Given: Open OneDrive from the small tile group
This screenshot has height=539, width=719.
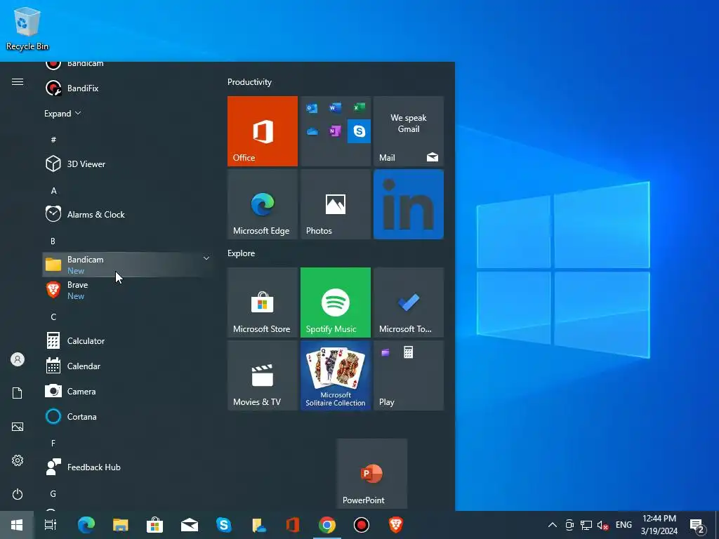Looking at the screenshot, I should click(312, 131).
